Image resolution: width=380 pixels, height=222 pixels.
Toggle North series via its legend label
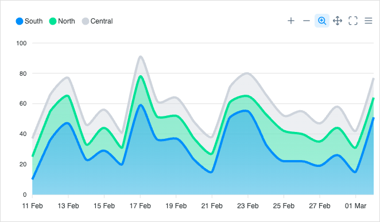click(67, 21)
